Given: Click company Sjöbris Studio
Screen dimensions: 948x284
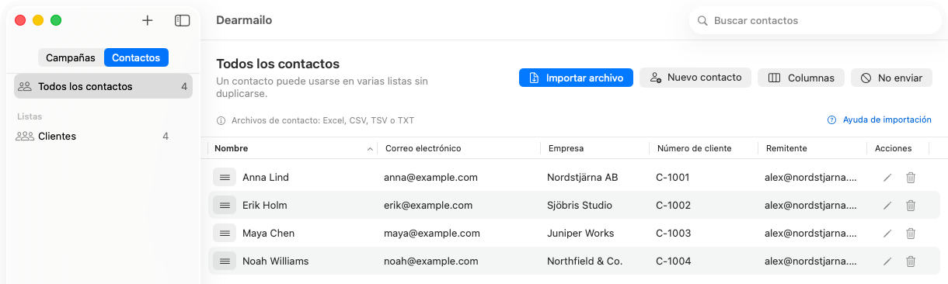Looking at the screenshot, I should point(580,205).
